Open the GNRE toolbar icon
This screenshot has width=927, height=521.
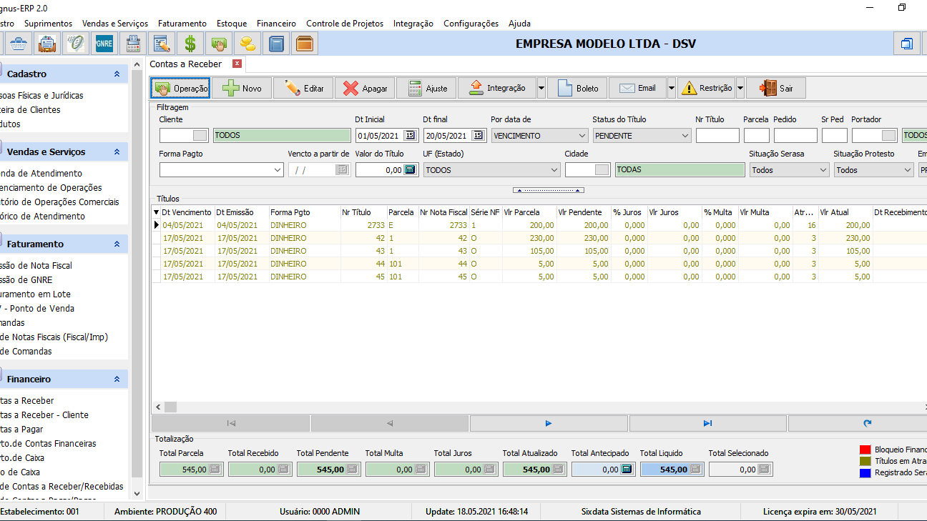coord(104,44)
